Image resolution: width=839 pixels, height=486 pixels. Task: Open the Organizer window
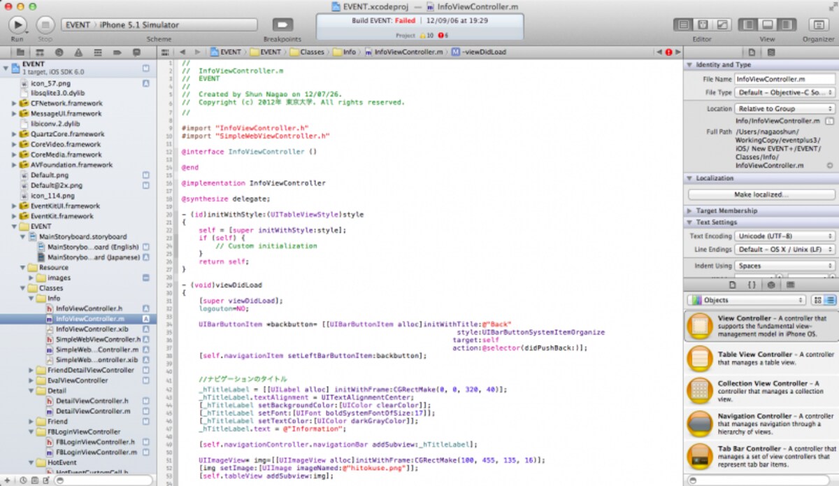(x=818, y=24)
